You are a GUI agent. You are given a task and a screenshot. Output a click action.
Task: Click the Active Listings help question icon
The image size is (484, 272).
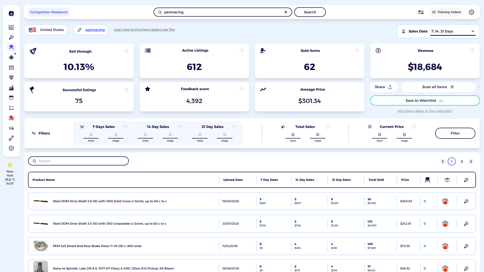pos(242,51)
